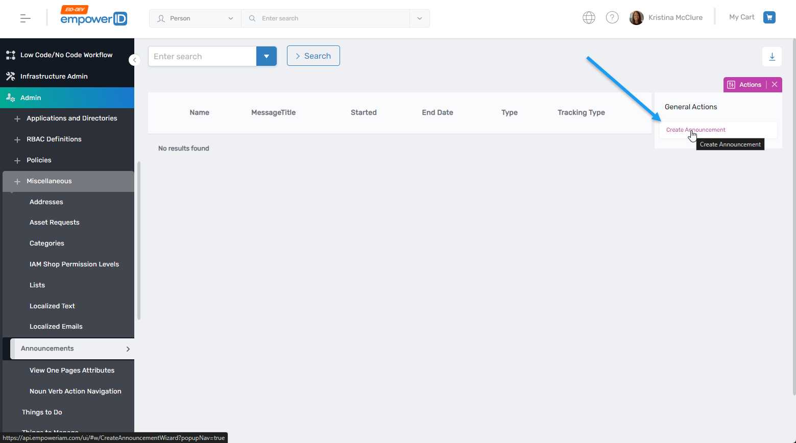Click inside the Enter search field
This screenshot has width=796, height=443.
click(x=202, y=56)
